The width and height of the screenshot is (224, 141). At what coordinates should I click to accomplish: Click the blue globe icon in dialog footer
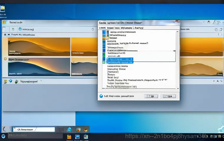coord(101,96)
